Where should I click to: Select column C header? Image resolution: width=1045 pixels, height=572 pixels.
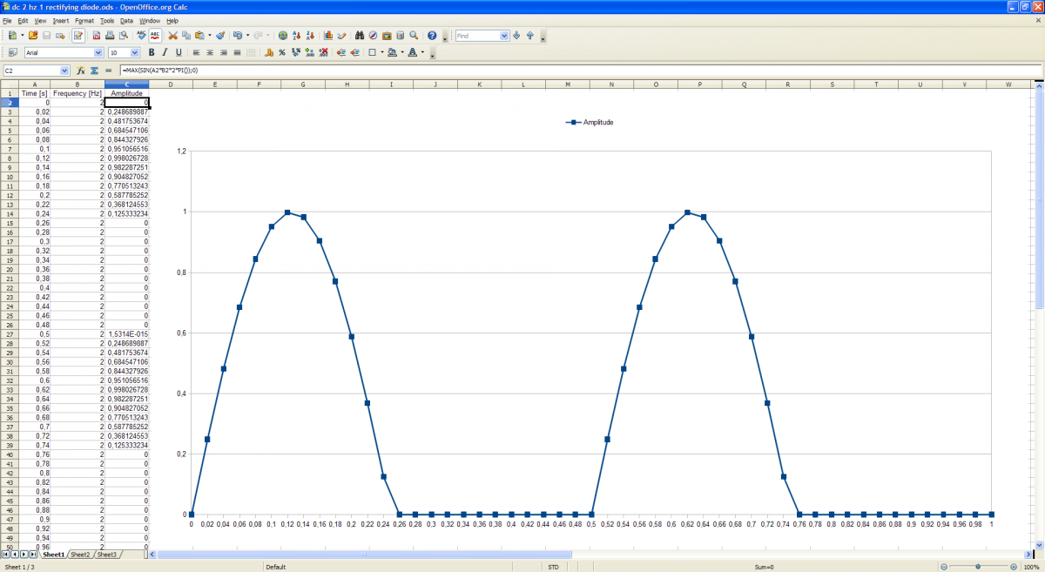[127, 84]
